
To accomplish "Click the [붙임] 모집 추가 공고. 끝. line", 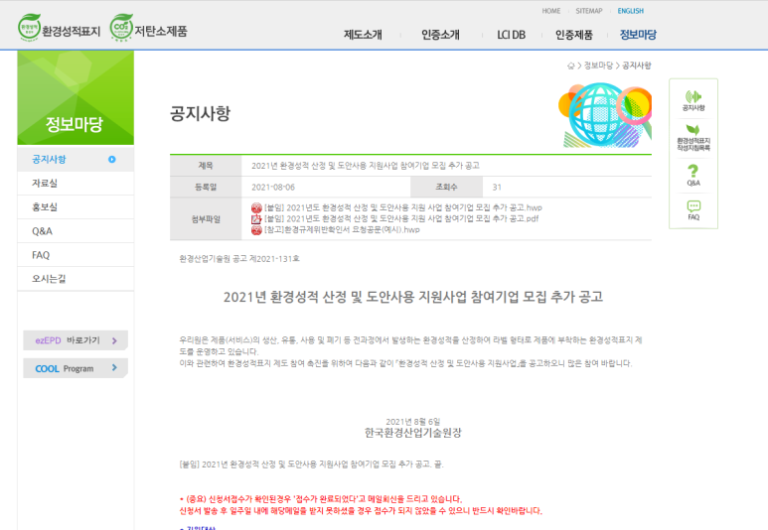I will 311,464.
